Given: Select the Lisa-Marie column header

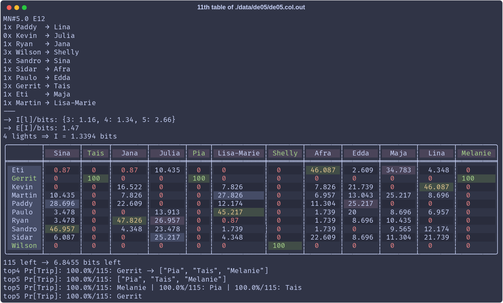Looking at the screenshot, I should (x=239, y=153).
